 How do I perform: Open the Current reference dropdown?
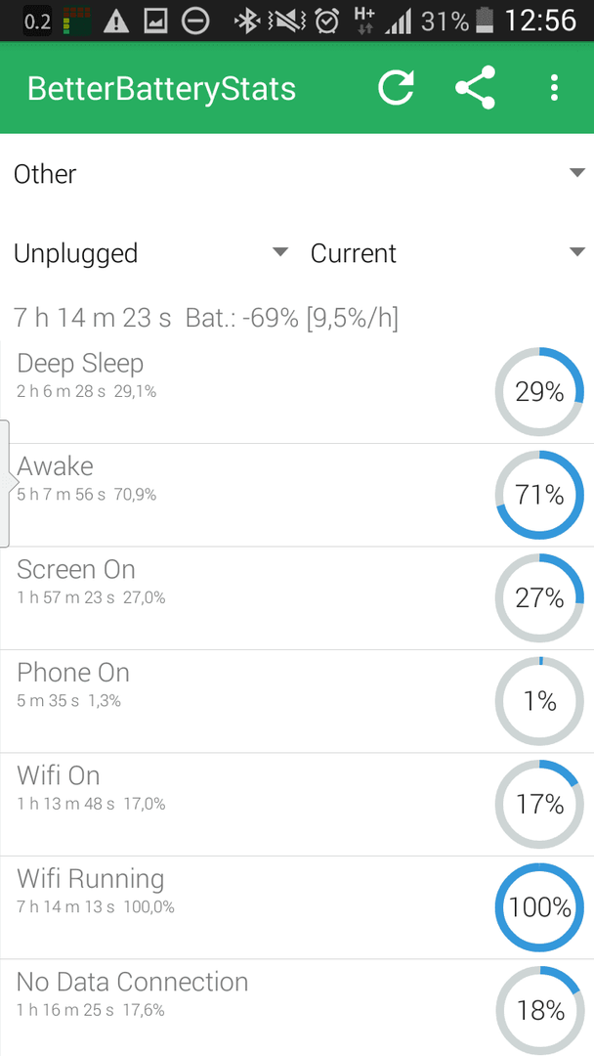tap(447, 253)
